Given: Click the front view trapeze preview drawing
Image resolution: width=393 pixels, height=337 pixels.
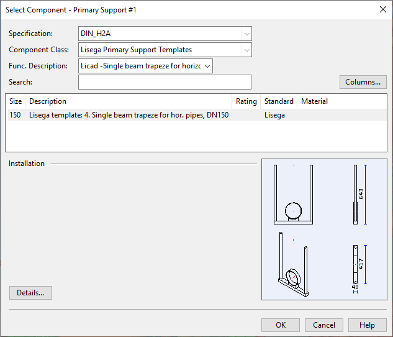Looking at the screenshot, I should [294, 195].
